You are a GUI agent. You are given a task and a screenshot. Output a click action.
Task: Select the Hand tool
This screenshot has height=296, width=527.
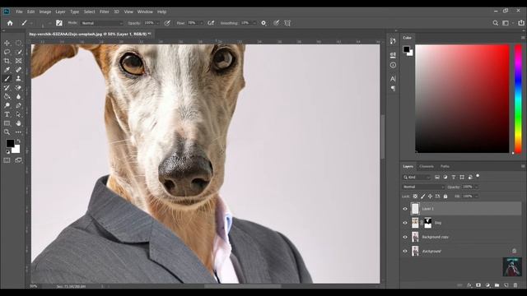(18, 123)
